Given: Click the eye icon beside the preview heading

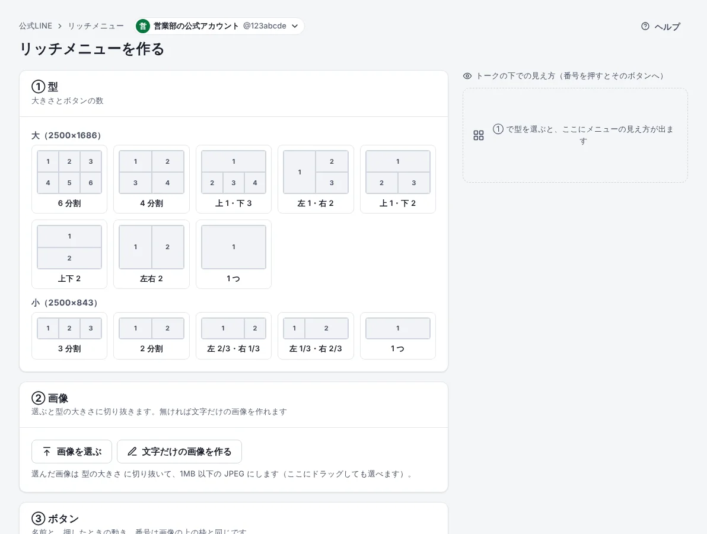Looking at the screenshot, I should 467,76.
